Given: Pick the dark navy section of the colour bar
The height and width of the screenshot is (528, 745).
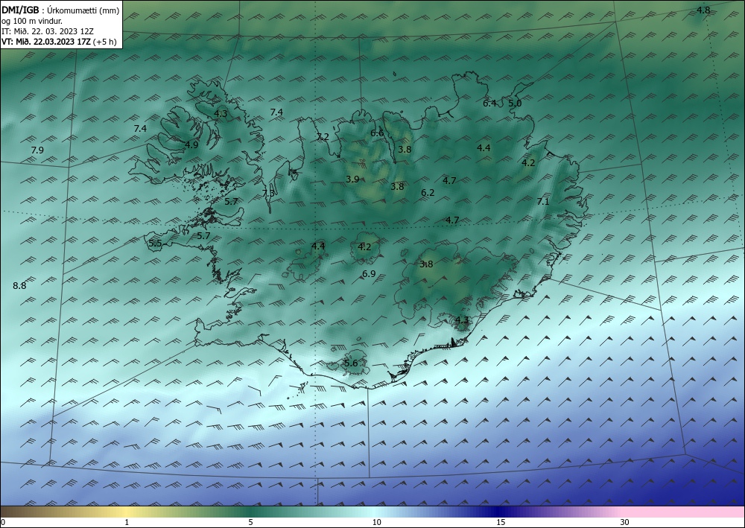Looking at the screenshot, I should (x=499, y=512).
